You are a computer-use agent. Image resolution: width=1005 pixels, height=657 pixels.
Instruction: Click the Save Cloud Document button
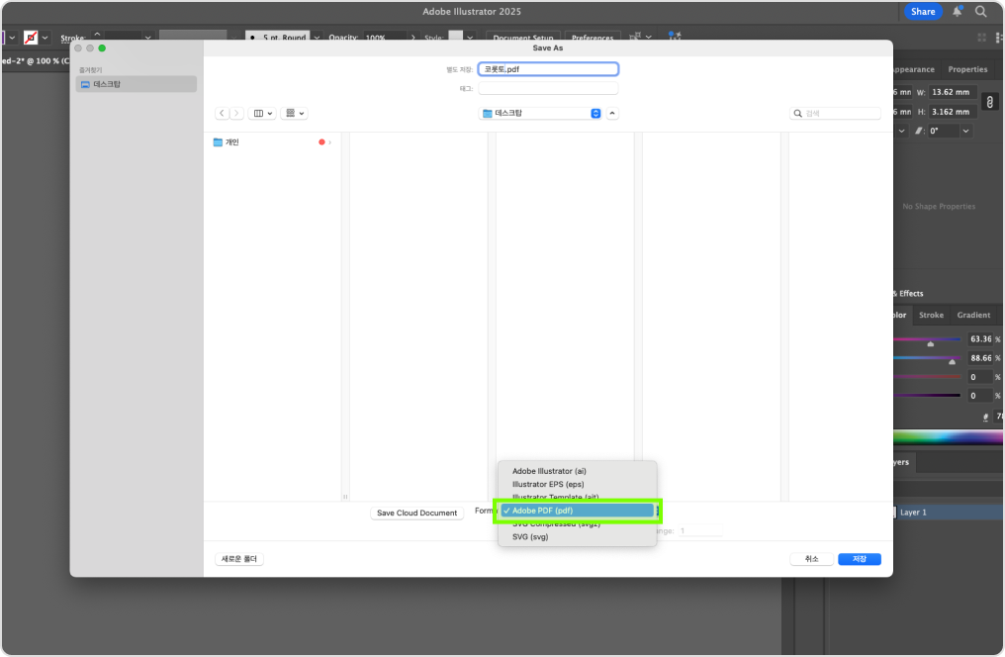[416, 514]
